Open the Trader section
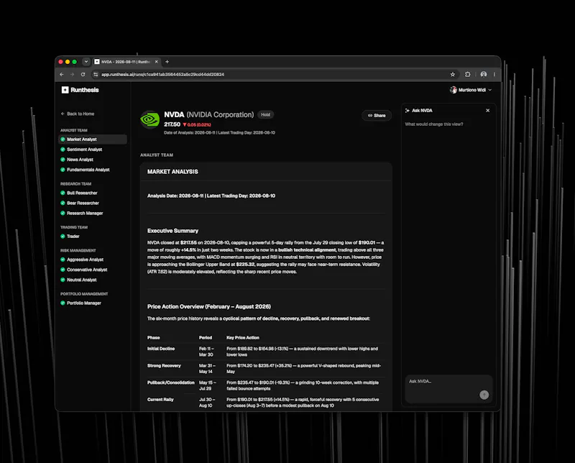Image resolution: width=575 pixels, height=463 pixels. [70, 237]
